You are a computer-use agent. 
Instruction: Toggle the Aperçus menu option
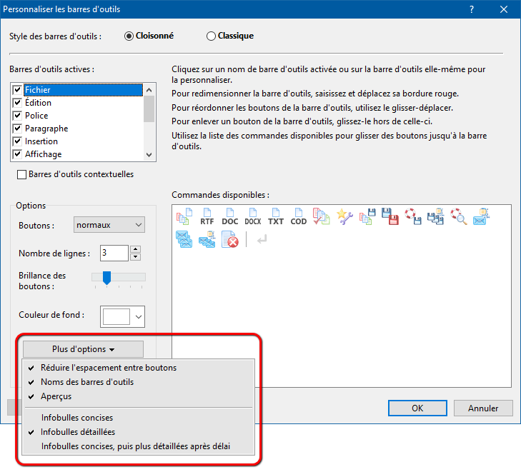138,396
